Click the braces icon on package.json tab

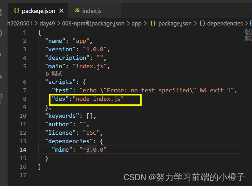pos(17,11)
